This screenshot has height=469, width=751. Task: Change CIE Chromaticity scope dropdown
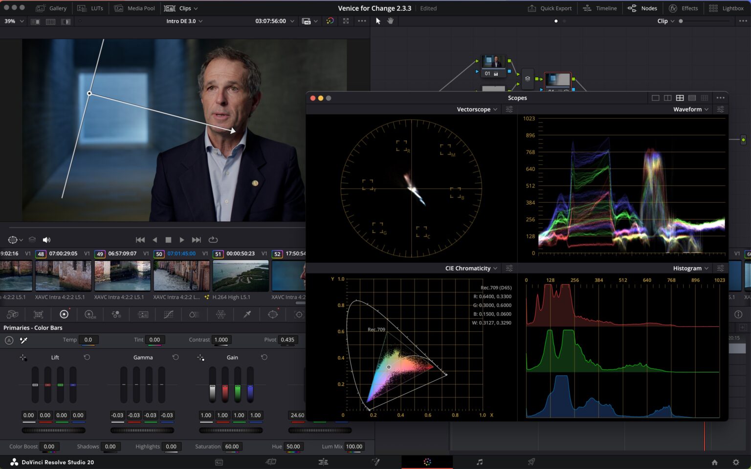[x=471, y=268]
